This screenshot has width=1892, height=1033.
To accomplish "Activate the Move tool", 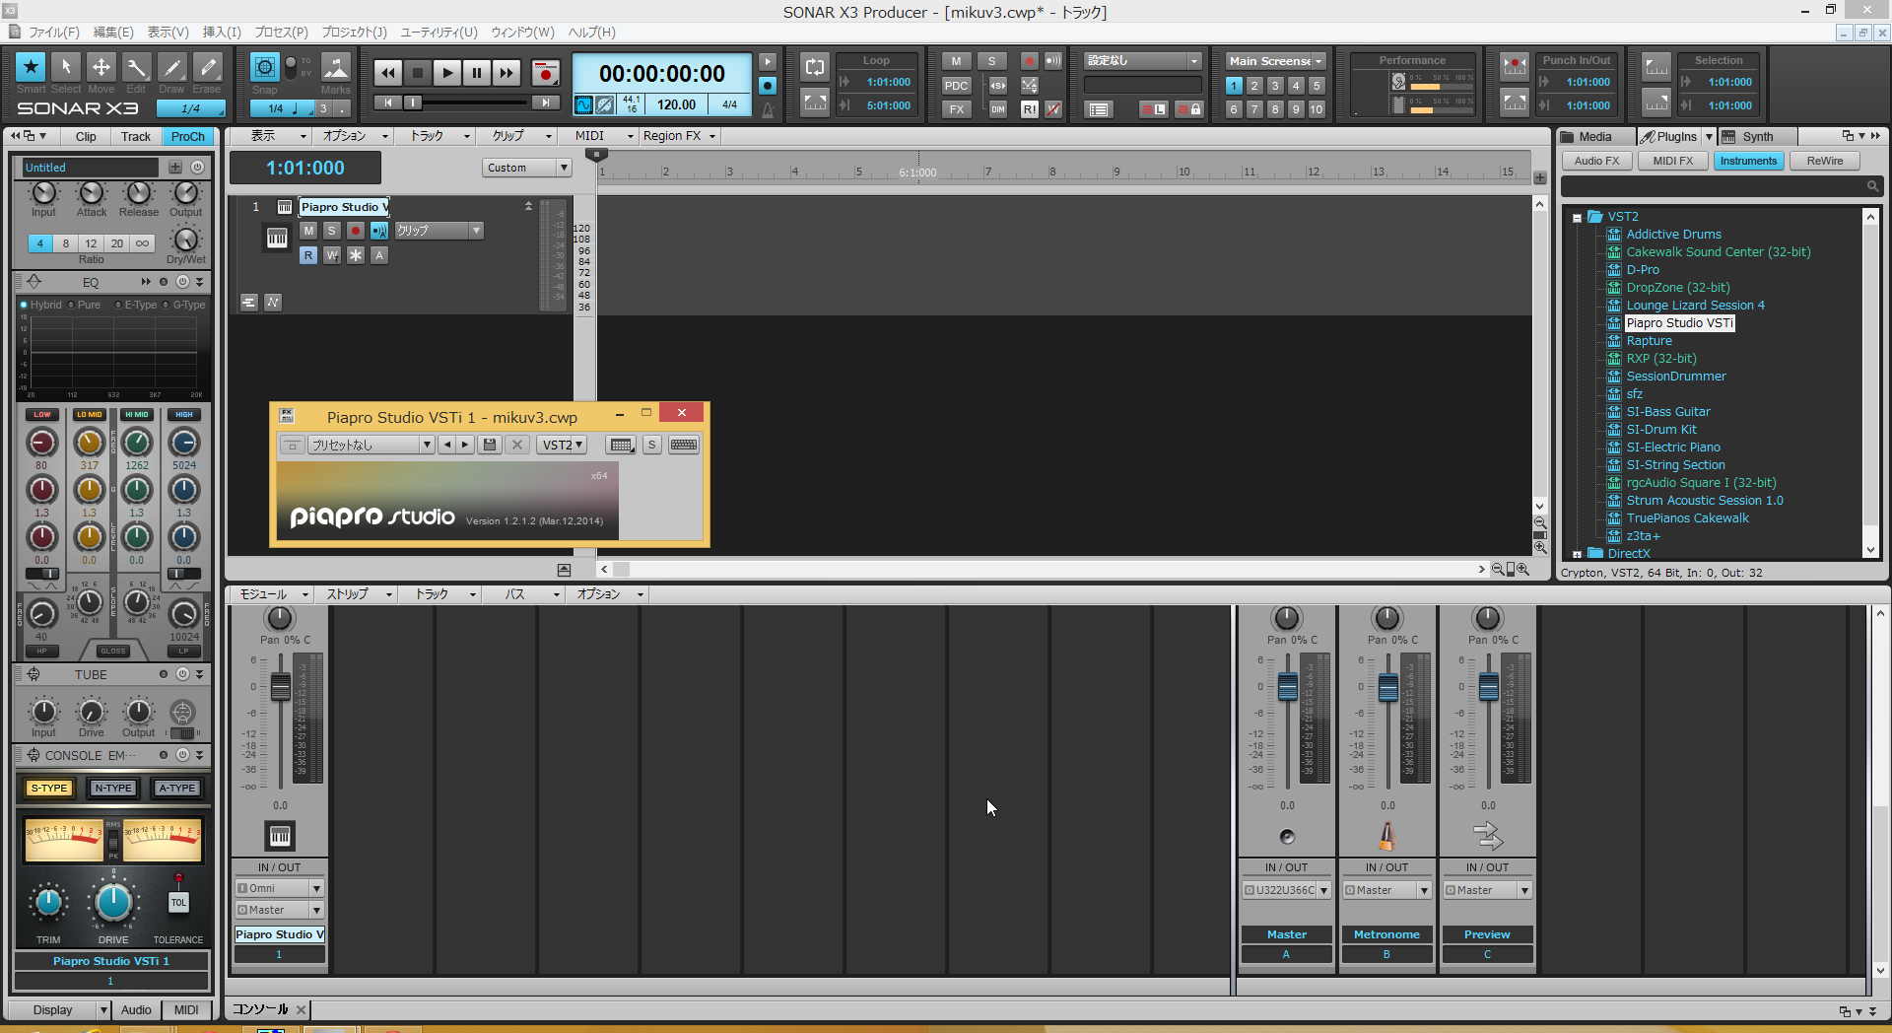I will pos(101,67).
